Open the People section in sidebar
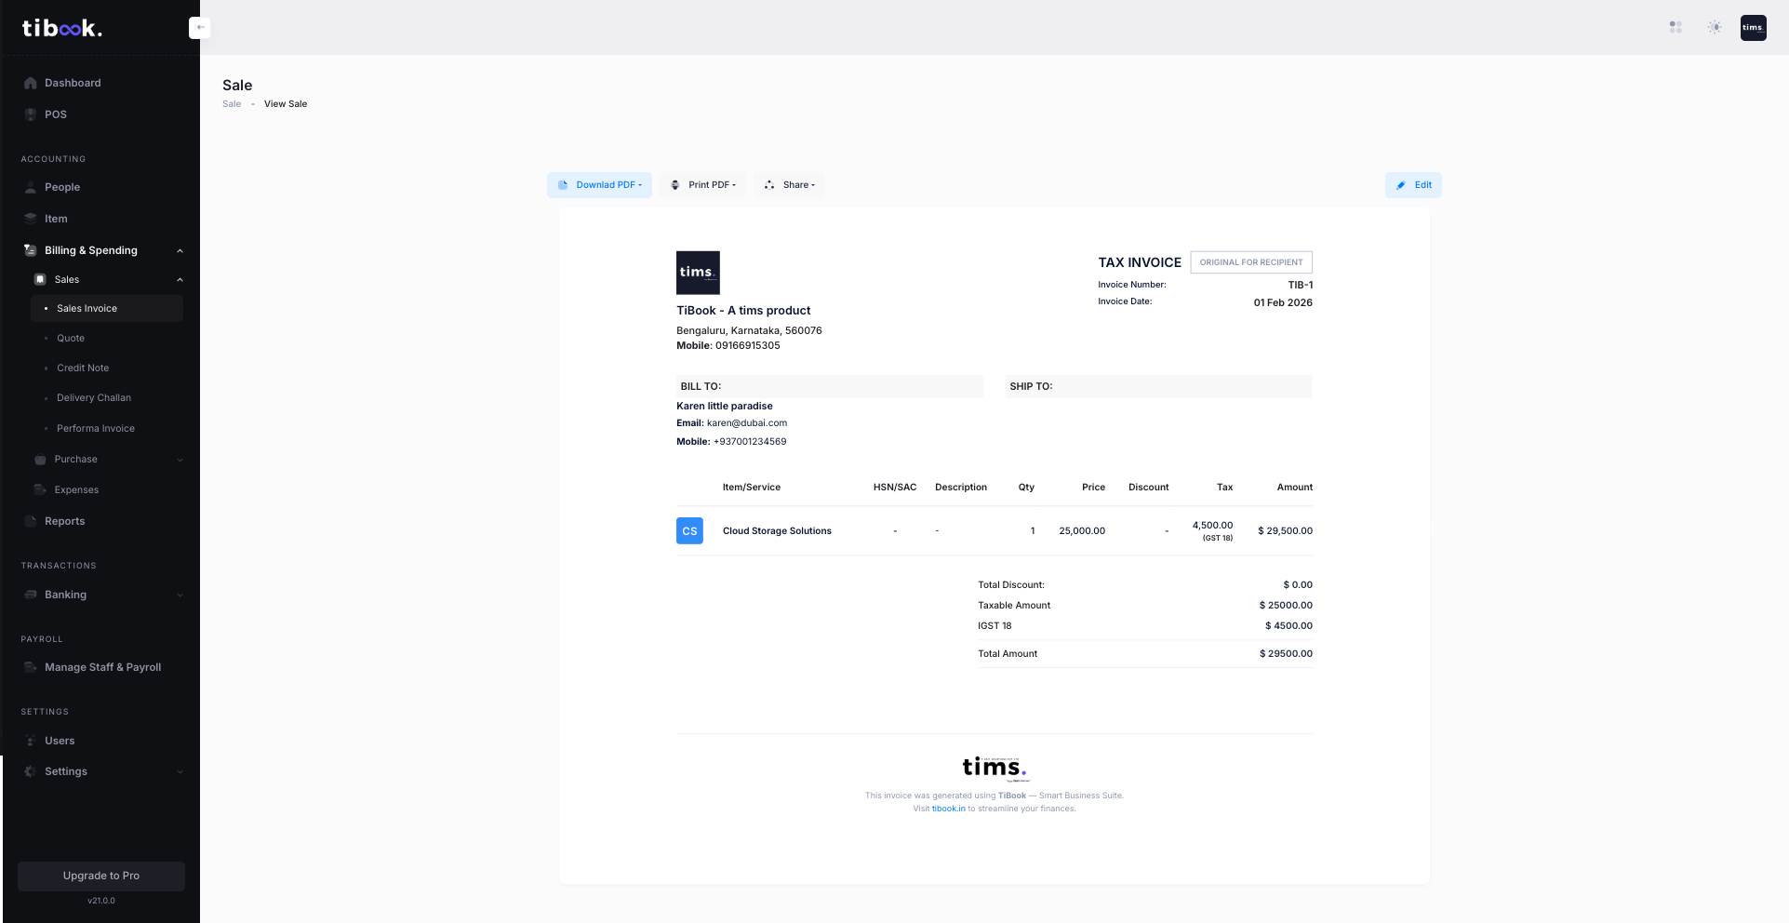Screen dimensions: 1789x923 pos(61,187)
